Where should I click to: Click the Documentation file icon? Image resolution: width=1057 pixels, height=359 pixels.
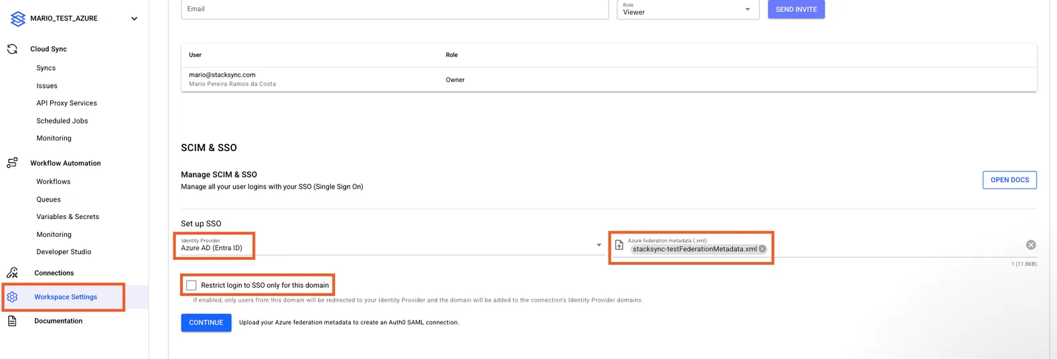tap(12, 321)
